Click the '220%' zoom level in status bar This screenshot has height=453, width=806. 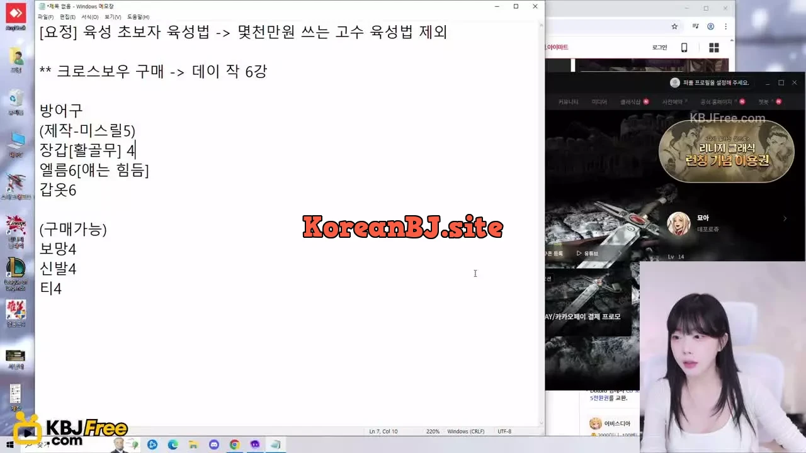433,432
